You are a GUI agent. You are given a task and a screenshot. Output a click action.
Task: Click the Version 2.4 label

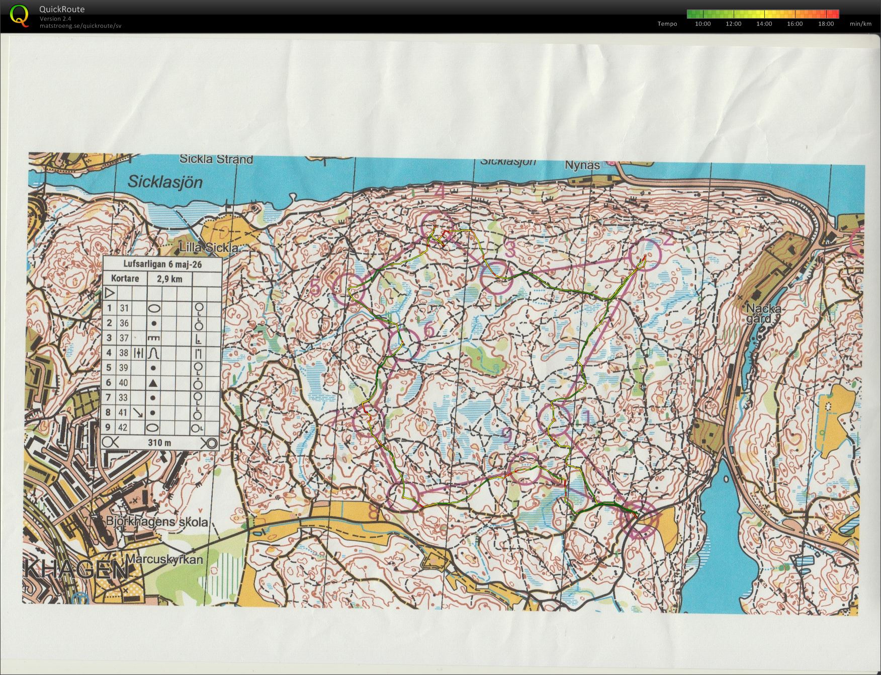55,19
